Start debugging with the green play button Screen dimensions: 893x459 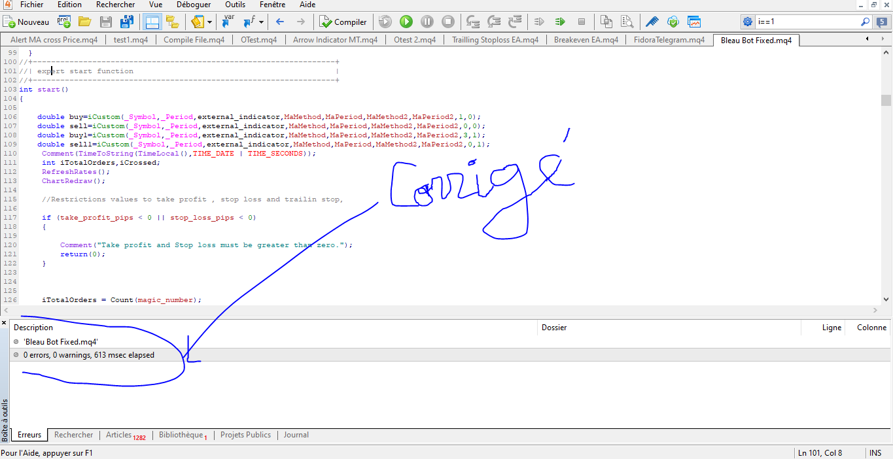406,22
